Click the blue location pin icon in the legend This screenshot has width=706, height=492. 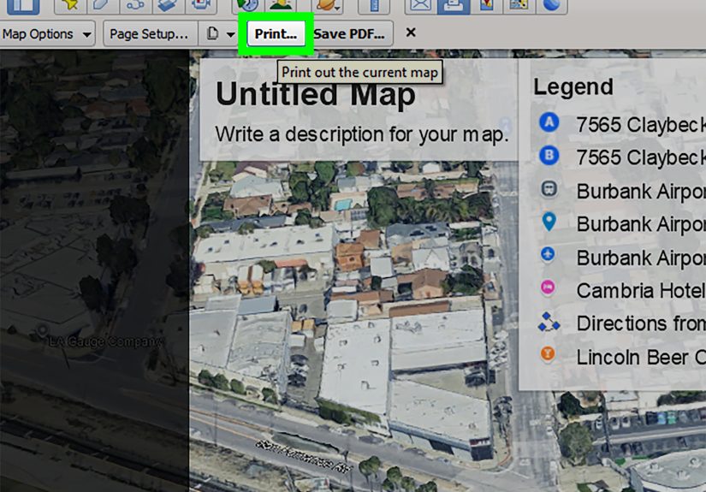pos(549,222)
